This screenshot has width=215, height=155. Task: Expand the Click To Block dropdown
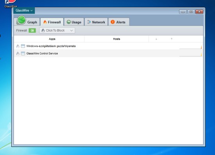(57, 30)
